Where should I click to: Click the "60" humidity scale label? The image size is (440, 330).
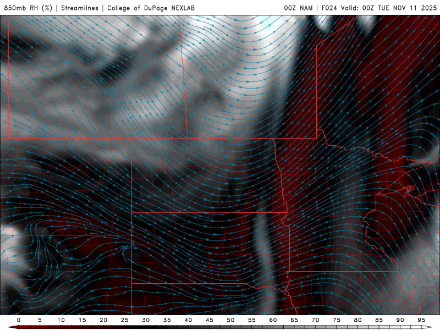point(273,320)
